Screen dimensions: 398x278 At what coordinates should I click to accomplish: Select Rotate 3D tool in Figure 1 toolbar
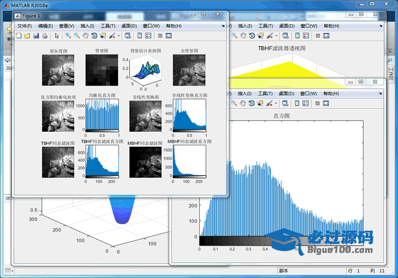95,36
